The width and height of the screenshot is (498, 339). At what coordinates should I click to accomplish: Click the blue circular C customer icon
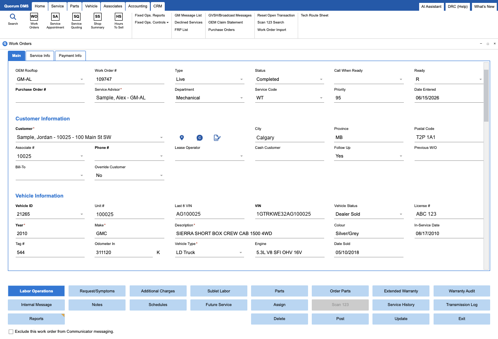(x=199, y=138)
